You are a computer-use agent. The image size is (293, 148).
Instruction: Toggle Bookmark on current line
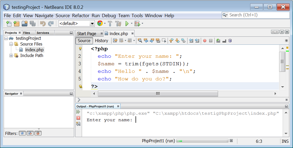tap(184, 41)
